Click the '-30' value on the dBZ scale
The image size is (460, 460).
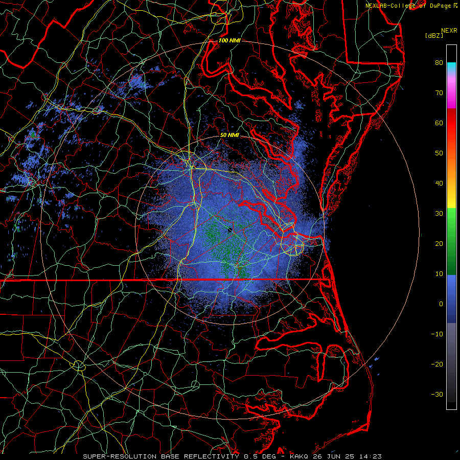point(437,395)
